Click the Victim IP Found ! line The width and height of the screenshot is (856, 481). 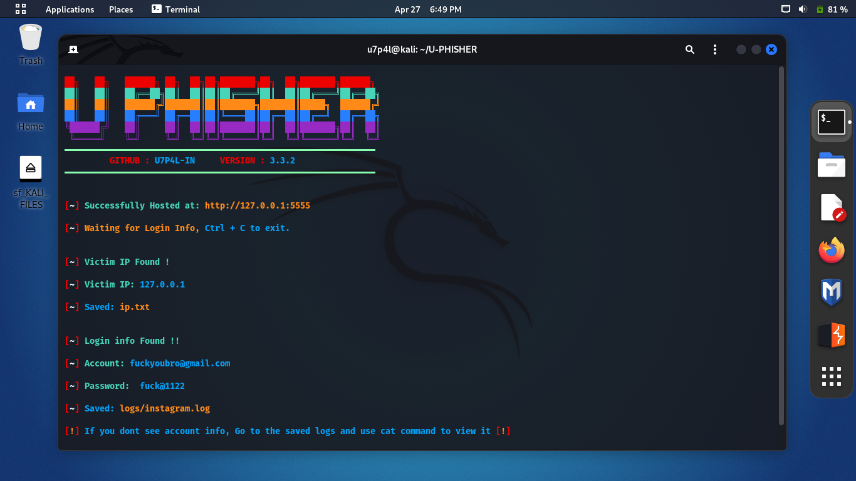[x=117, y=262]
